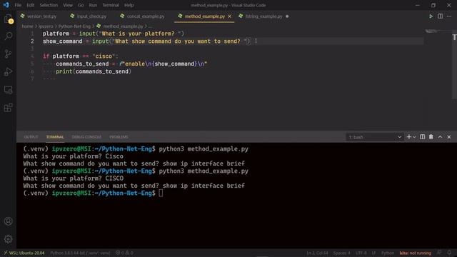Maximize panel with up chevron
This screenshot has width=457, height=257.
tap(440, 137)
